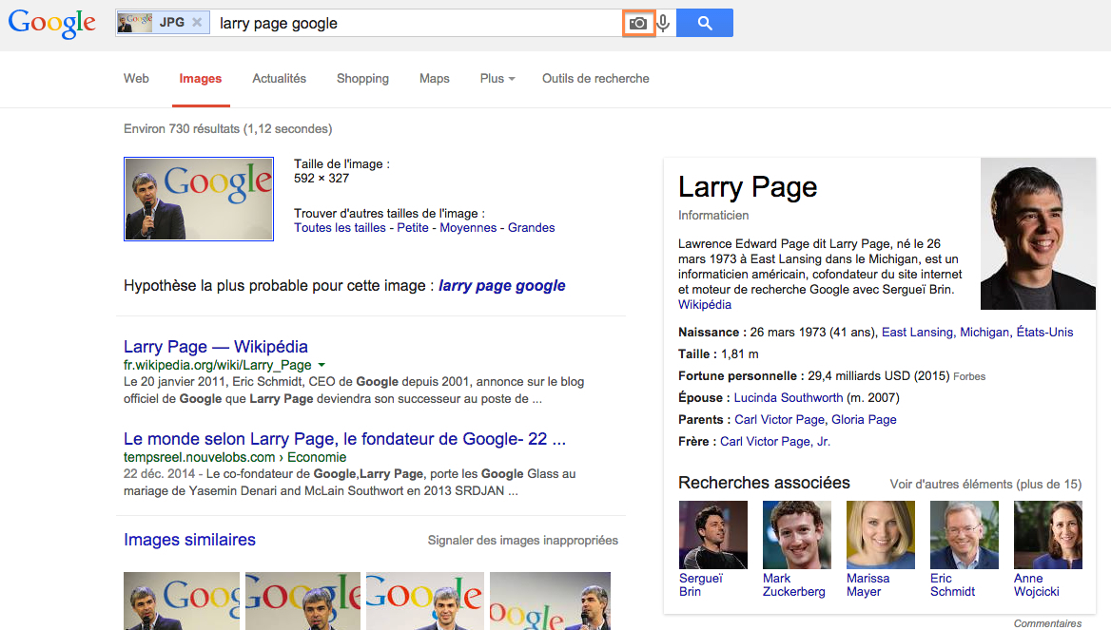Open Larry Page — Wikipédia result

215,347
